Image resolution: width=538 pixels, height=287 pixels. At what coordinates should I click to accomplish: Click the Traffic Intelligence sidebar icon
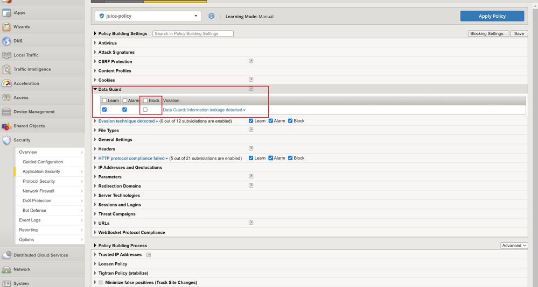click(x=6, y=69)
